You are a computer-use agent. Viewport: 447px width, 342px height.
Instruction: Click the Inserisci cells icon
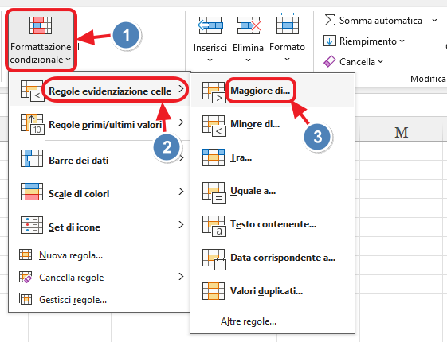[210, 25]
